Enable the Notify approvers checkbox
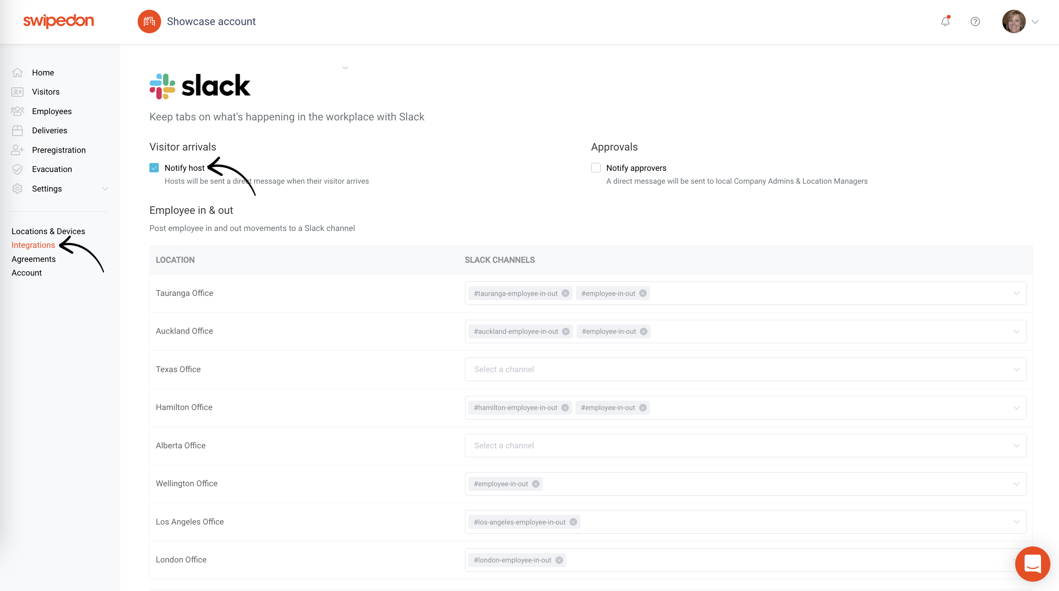Image resolution: width=1059 pixels, height=591 pixels. (x=596, y=168)
